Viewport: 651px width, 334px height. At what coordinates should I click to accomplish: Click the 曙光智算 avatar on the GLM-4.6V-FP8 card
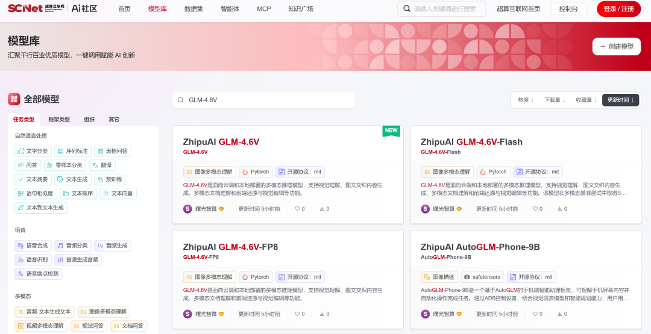187,314
